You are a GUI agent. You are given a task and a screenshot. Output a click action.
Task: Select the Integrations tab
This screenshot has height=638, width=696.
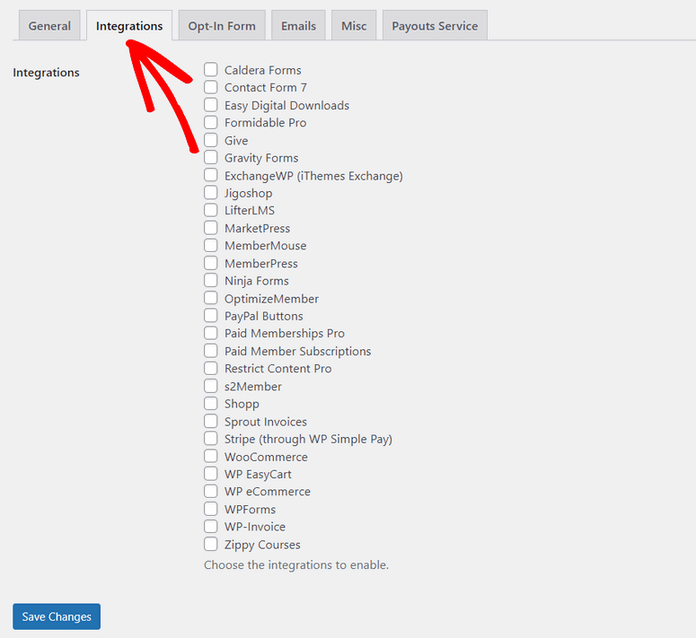tap(129, 26)
